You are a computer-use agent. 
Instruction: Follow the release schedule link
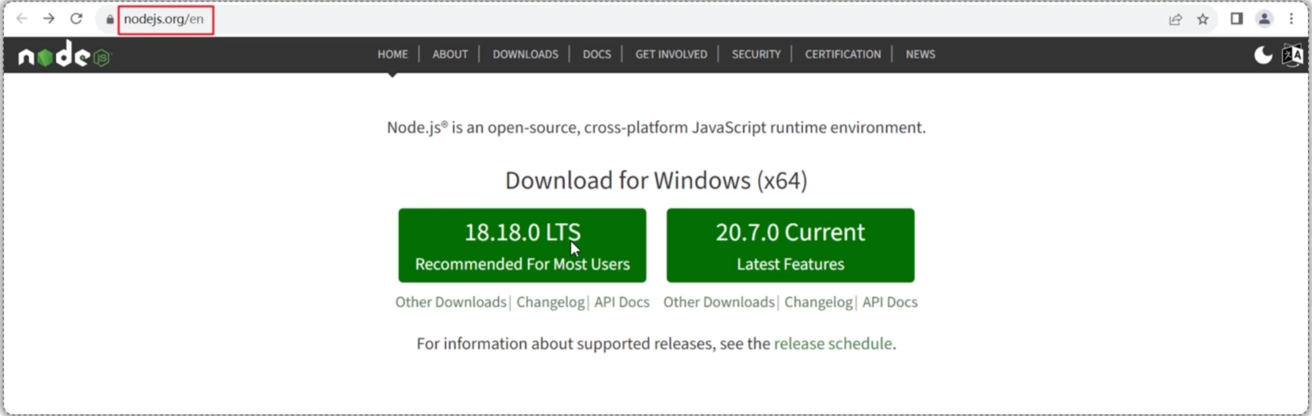pos(833,344)
